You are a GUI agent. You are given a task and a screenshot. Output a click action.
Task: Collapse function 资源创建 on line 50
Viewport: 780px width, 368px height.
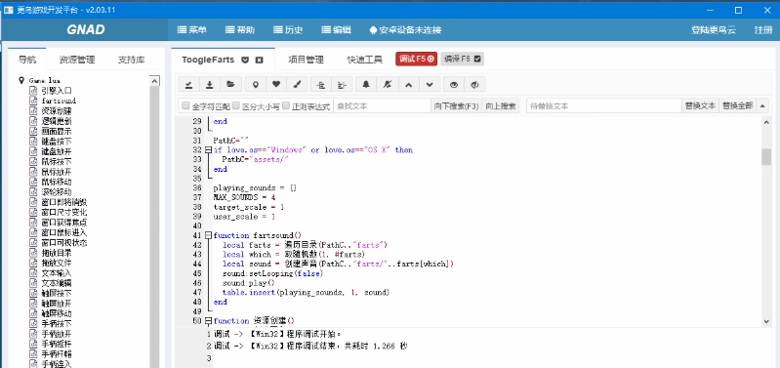208,321
